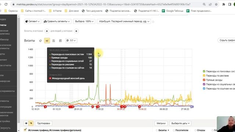Switch to stacked area chart icon
This screenshot has width=235, height=132.
tap(54, 41)
